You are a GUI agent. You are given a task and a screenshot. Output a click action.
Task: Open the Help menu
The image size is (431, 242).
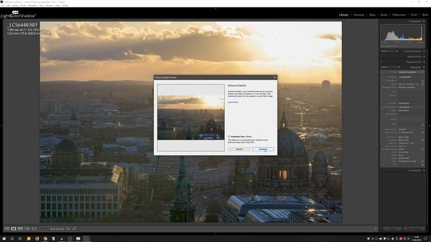coord(57,5)
